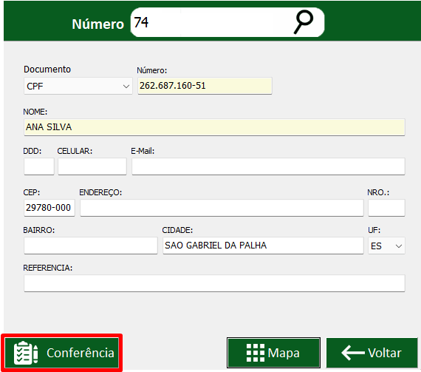Focus the DDD input box

coord(39,166)
